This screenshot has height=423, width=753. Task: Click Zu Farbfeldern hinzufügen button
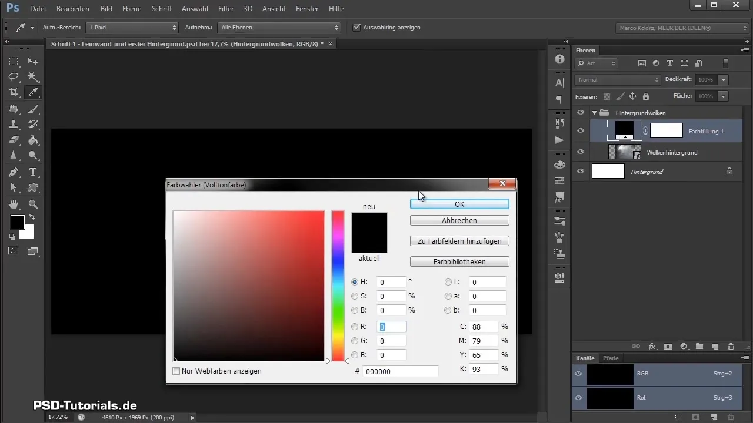tap(459, 241)
